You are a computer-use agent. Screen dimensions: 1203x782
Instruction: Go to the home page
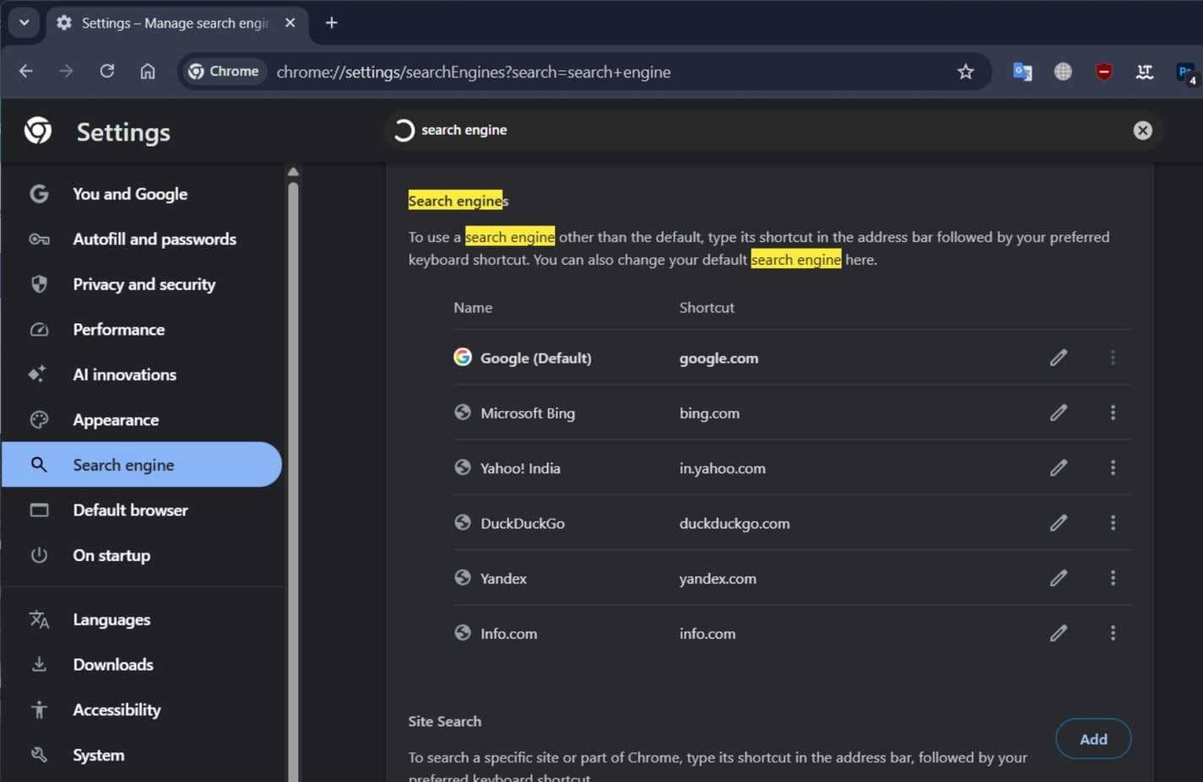pyautogui.click(x=148, y=72)
